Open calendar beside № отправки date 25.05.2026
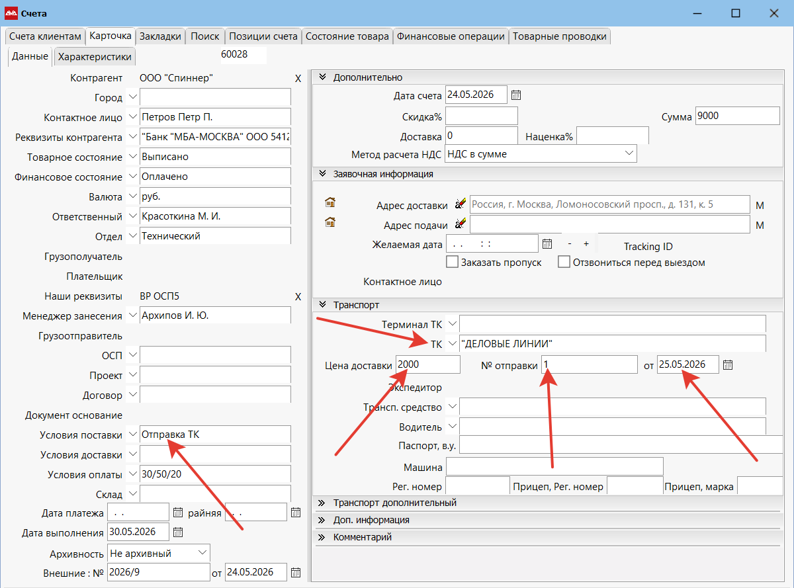This screenshot has width=794, height=588. pos(728,365)
